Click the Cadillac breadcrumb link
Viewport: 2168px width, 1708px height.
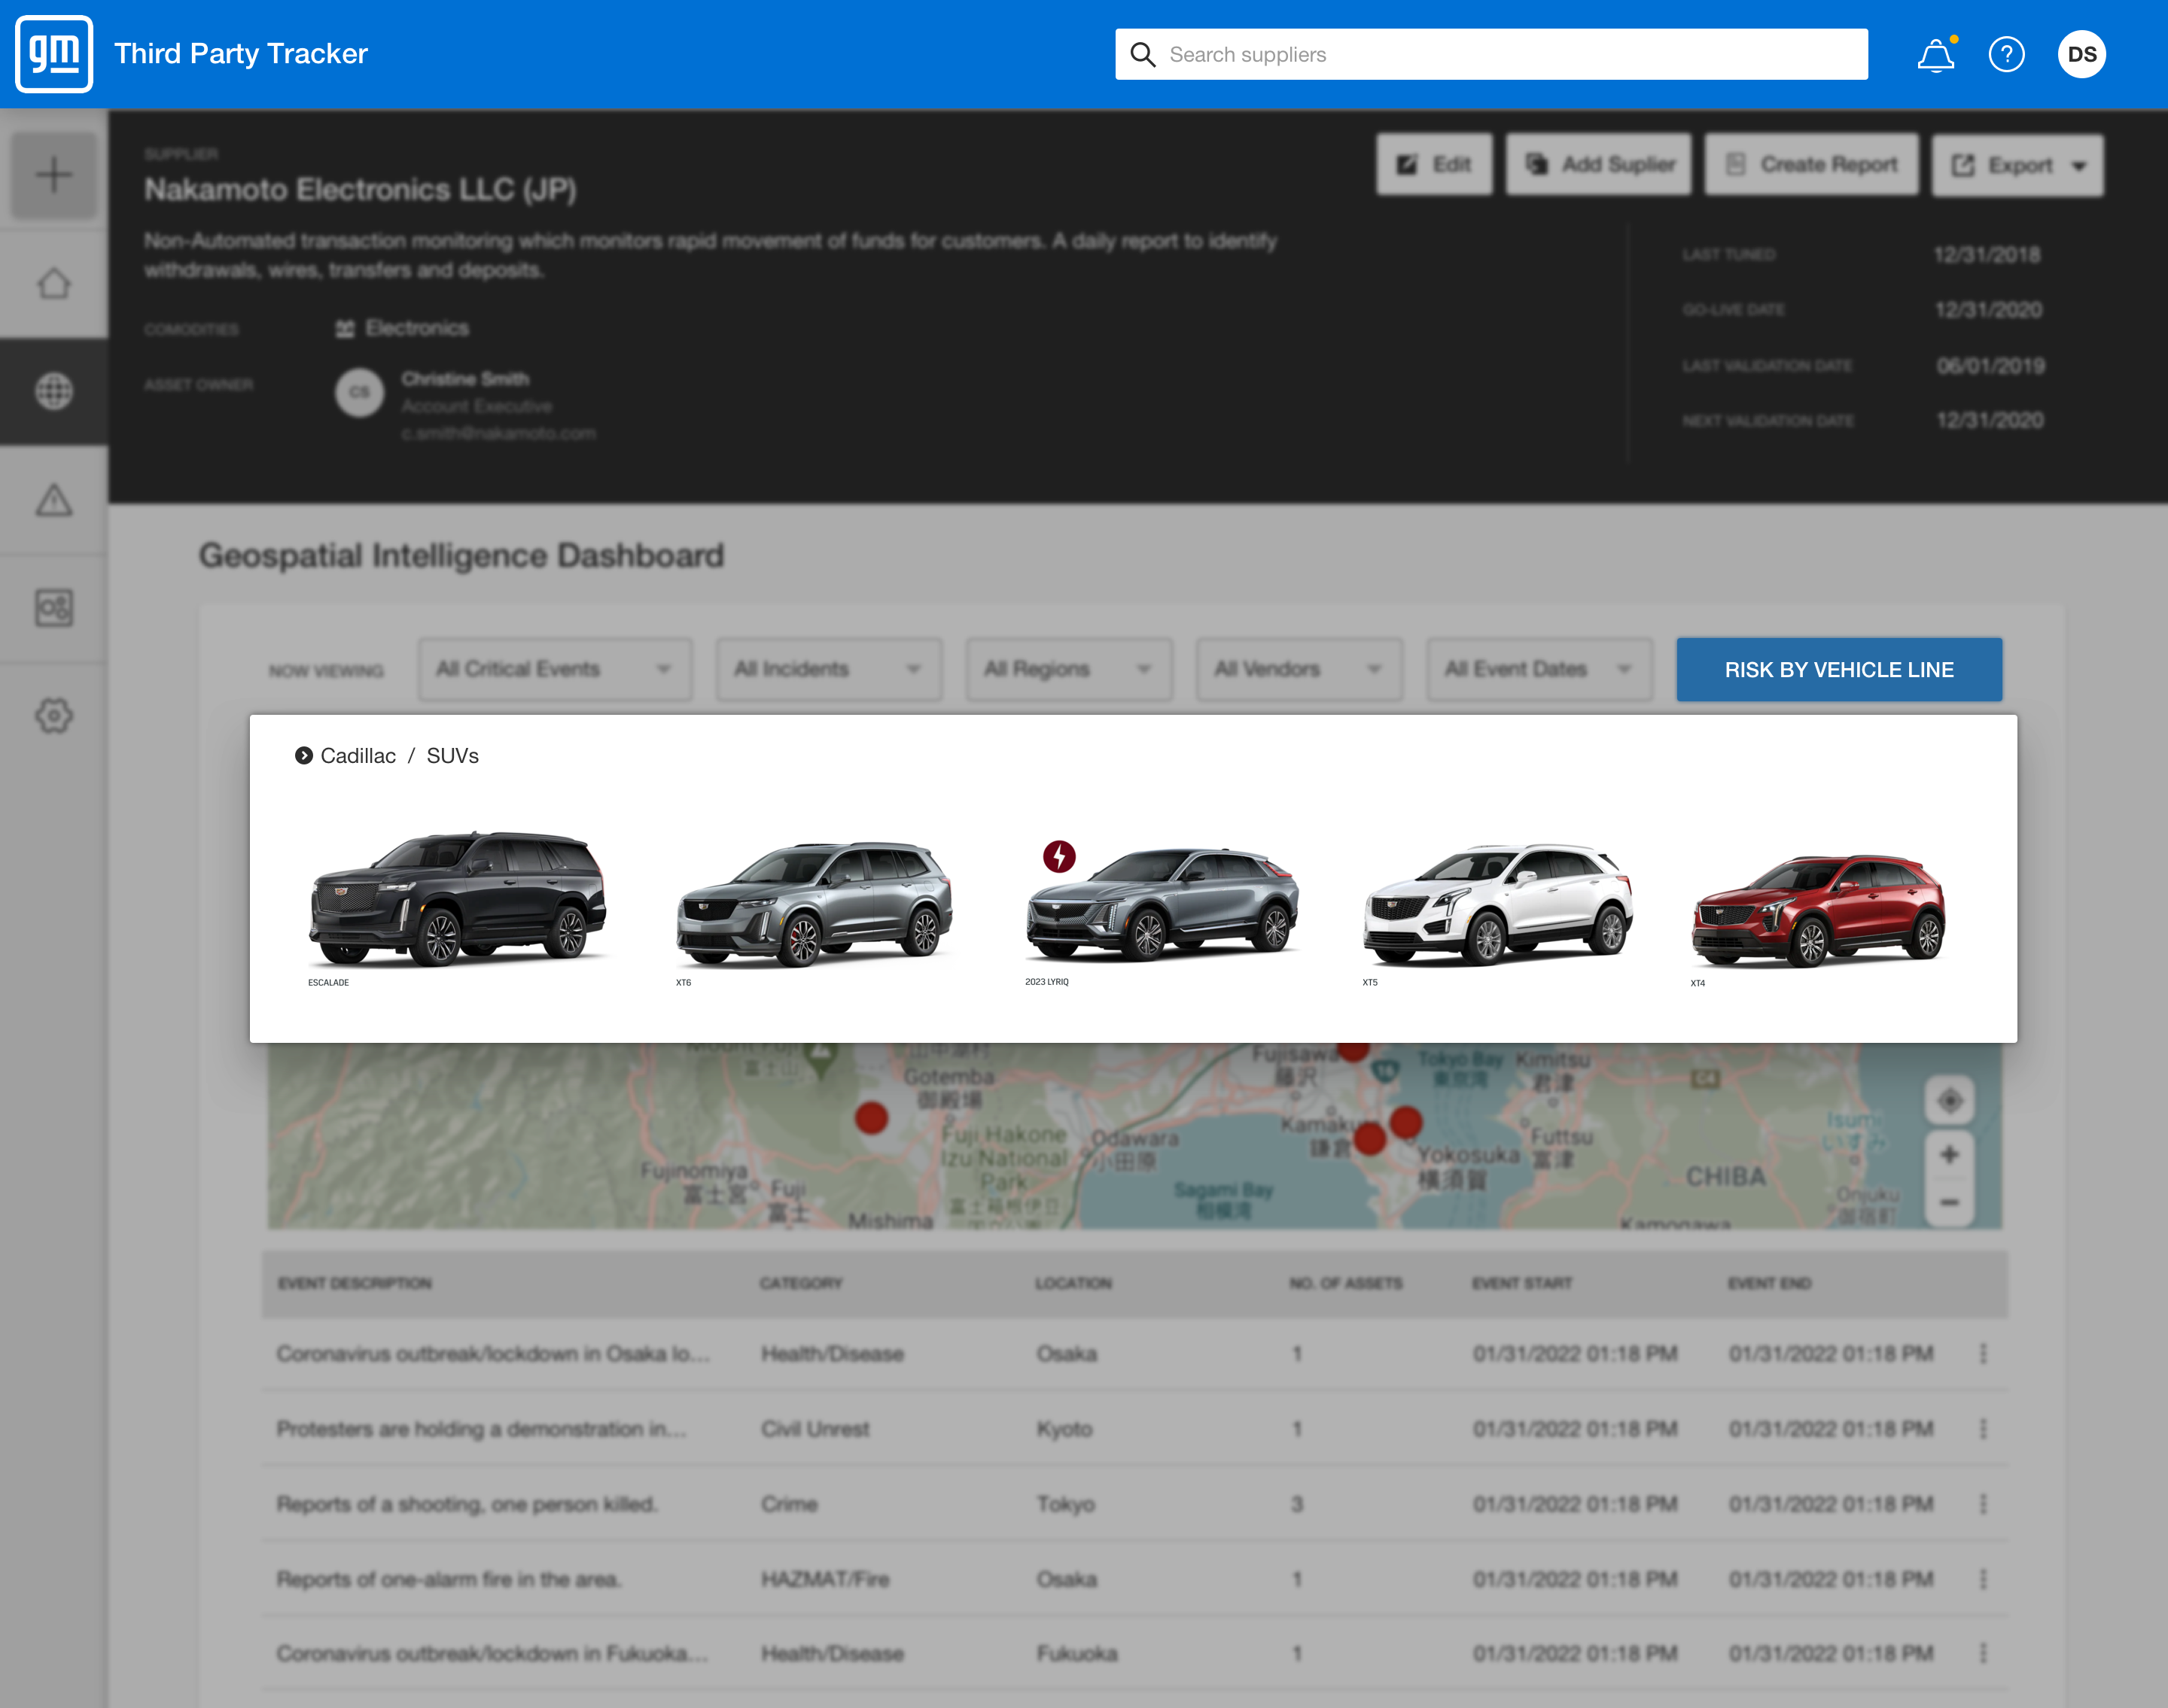click(x=358, y=756)
